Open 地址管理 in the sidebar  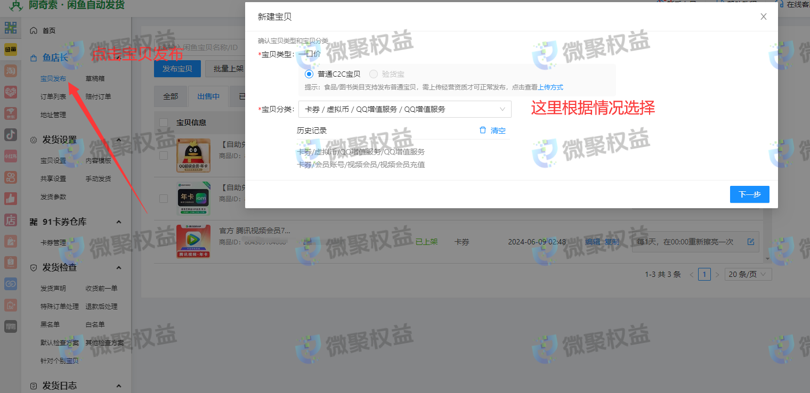pyautogui.click(x=53, y=115)
